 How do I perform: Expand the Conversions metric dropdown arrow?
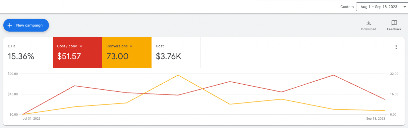131,46
